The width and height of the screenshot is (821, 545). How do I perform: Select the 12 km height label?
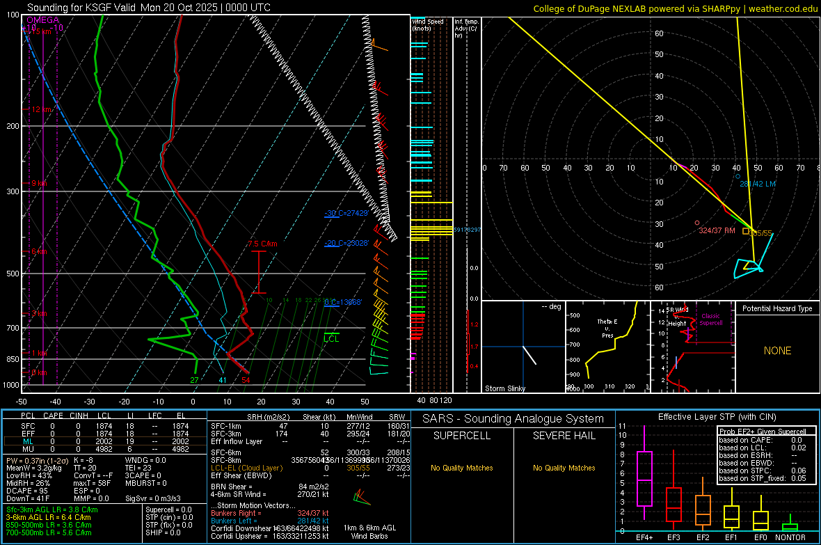click(x=41, y=109)
